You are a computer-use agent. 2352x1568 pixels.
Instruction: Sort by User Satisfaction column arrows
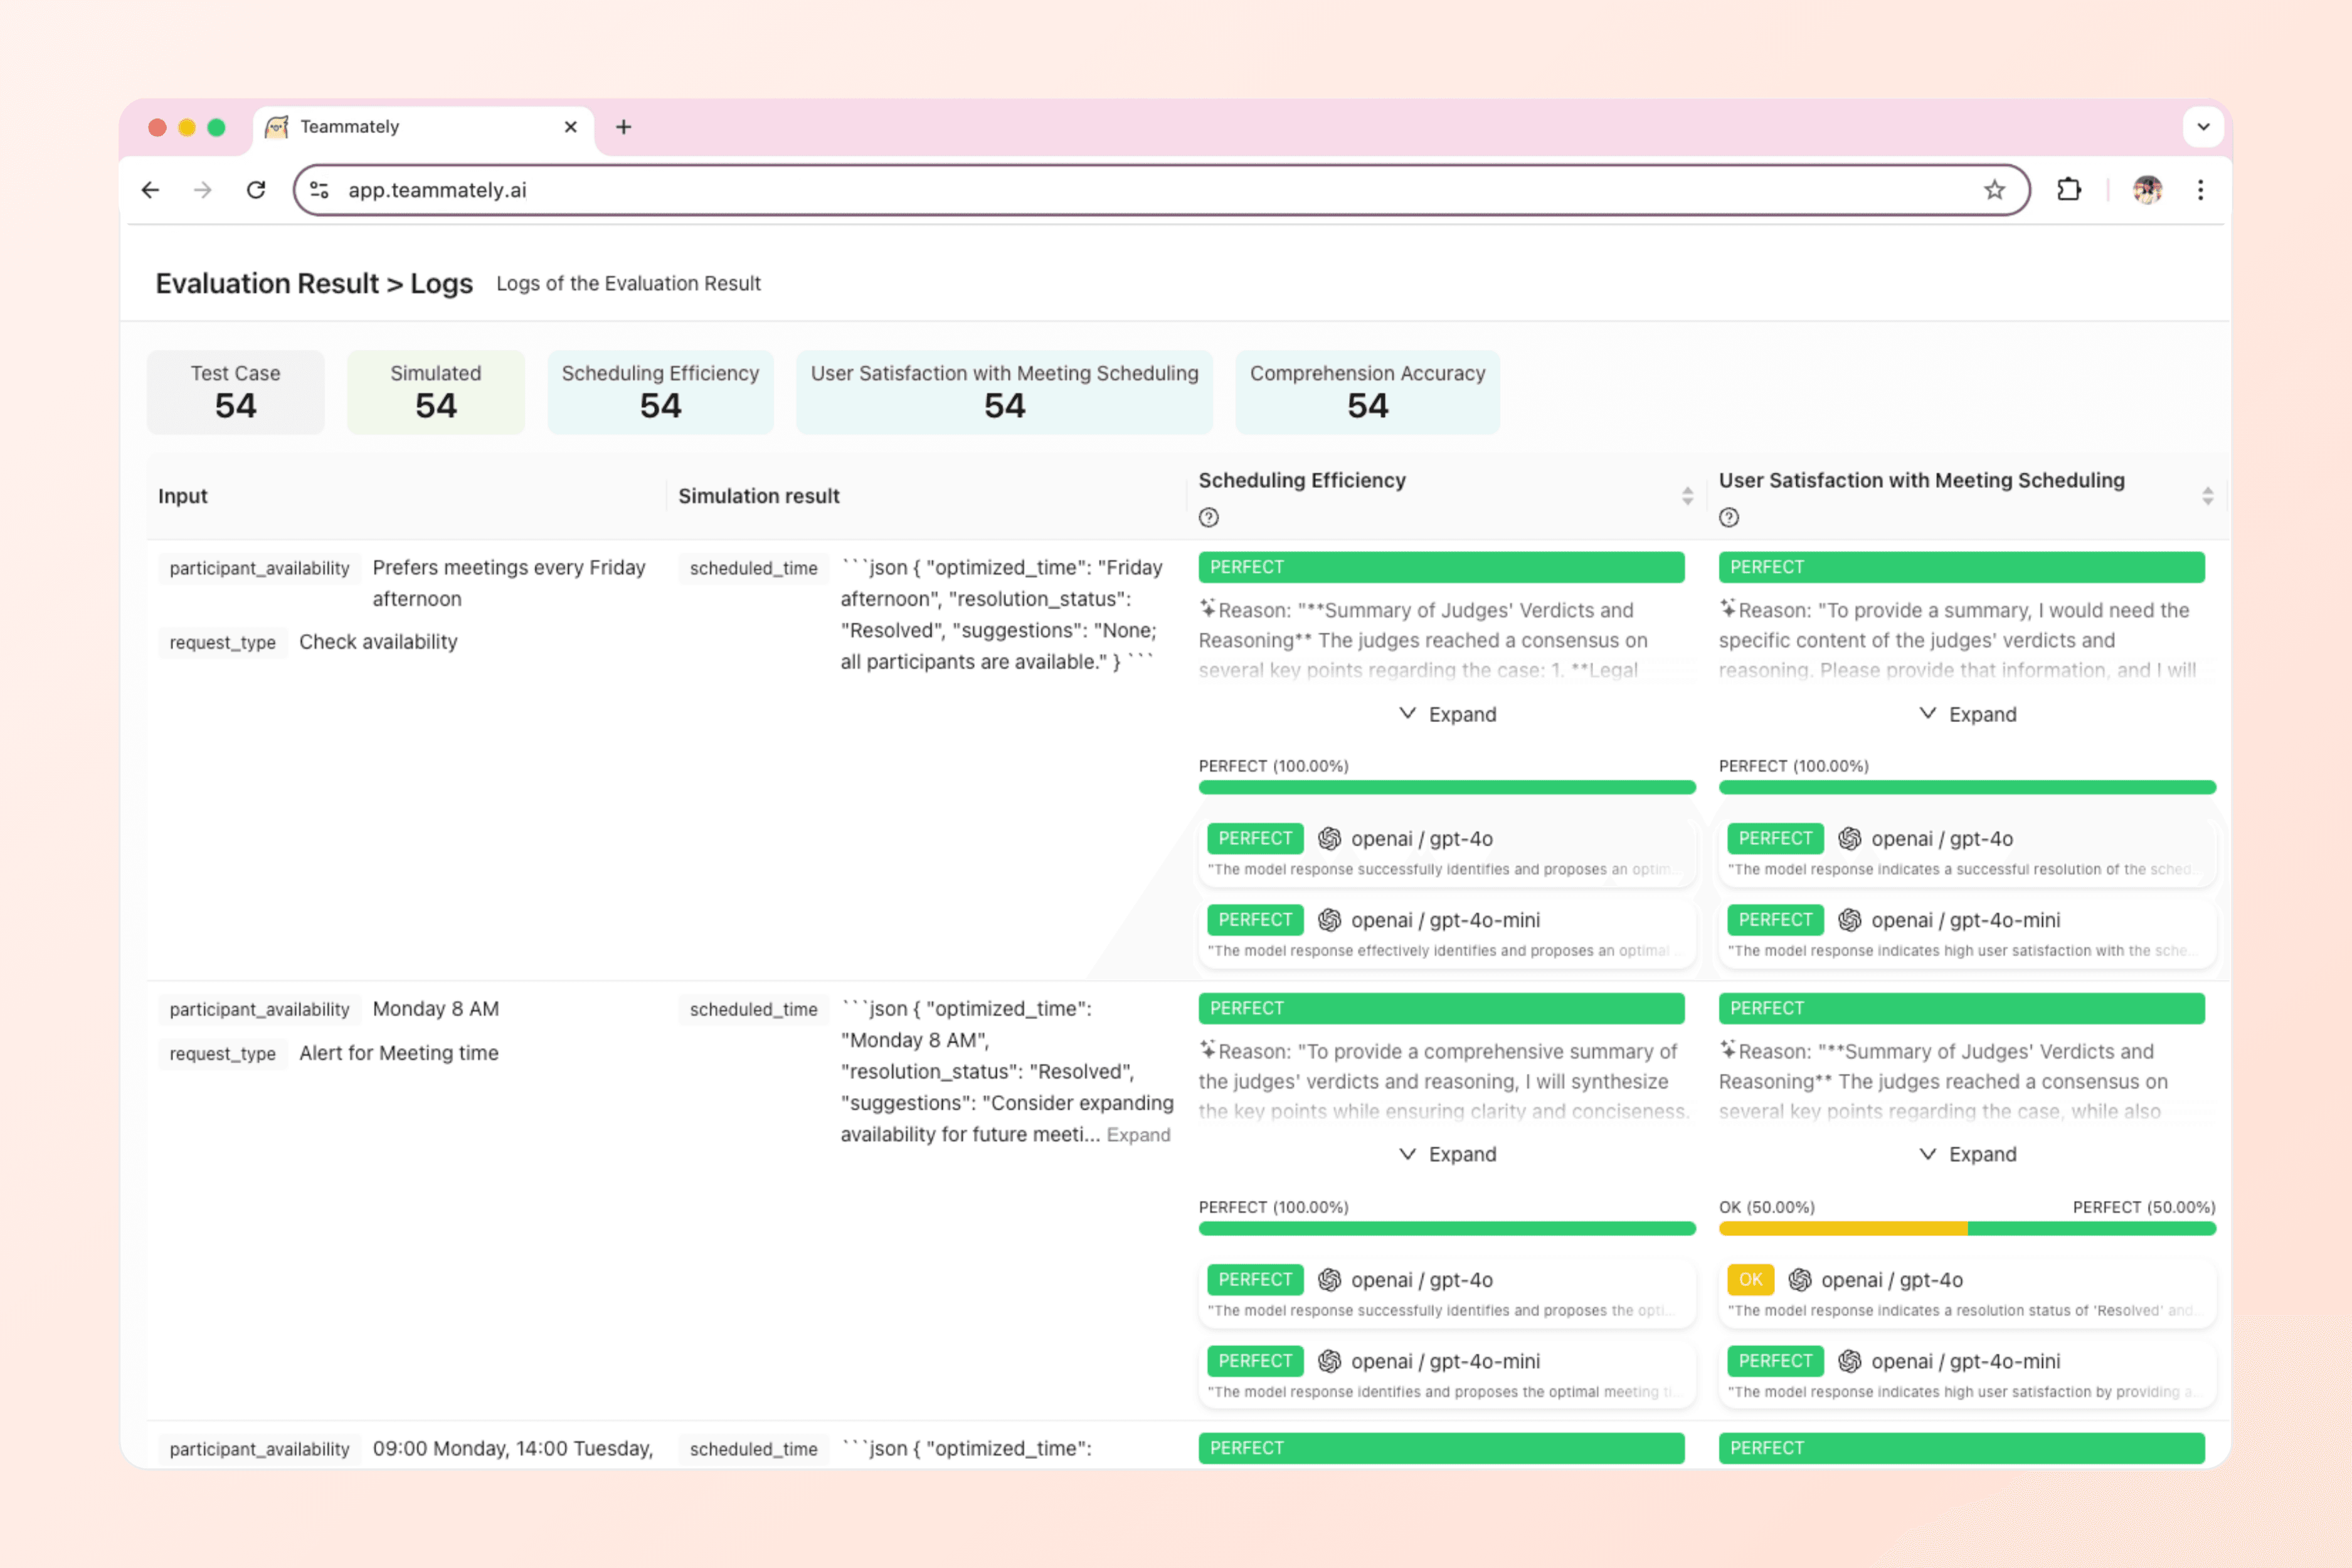pos(2207,496)
